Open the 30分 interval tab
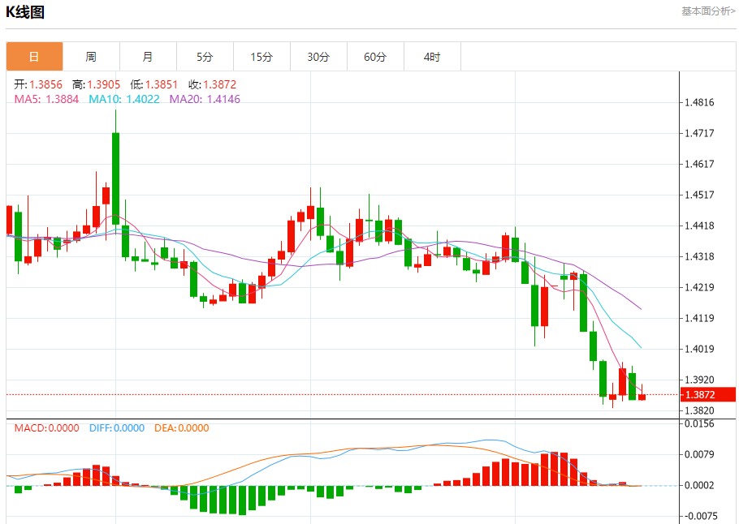The width and height of the screenshot is (739, 524). [318, 57]
